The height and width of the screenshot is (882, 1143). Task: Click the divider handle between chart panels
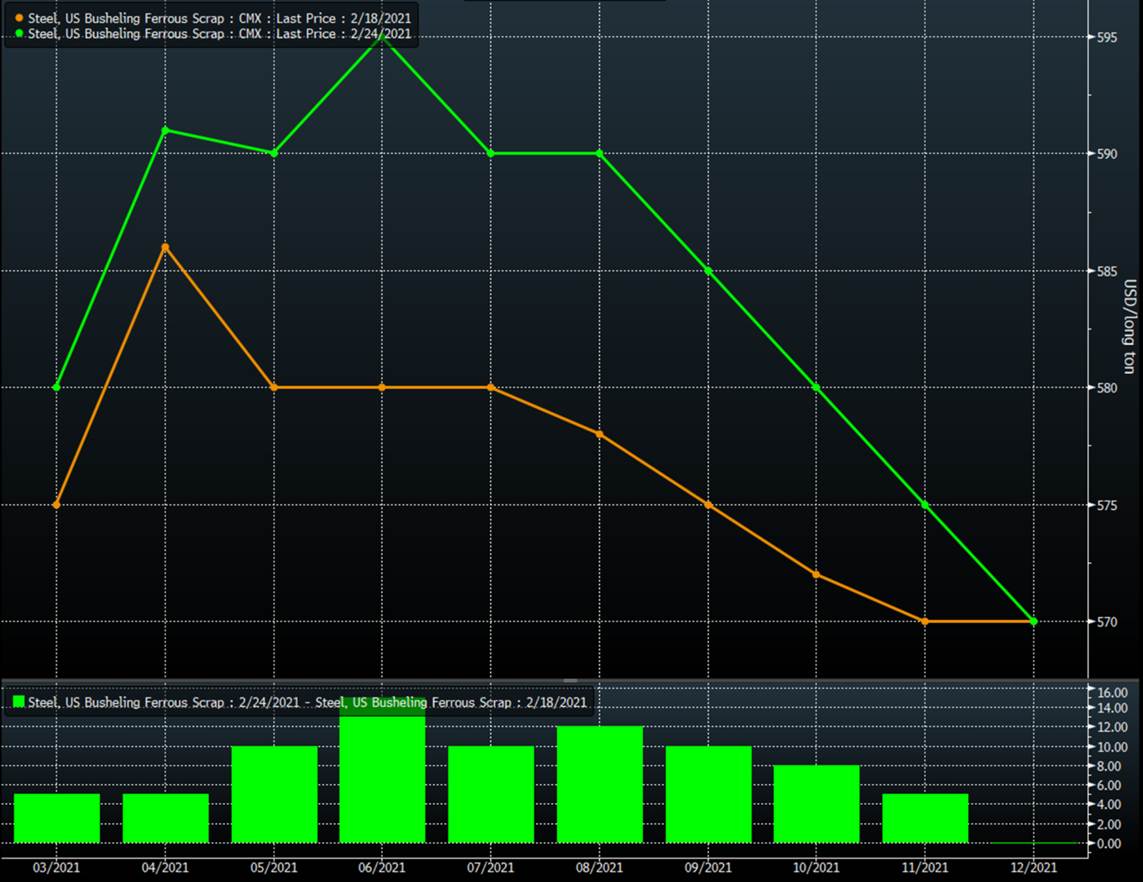coord(570,681)
